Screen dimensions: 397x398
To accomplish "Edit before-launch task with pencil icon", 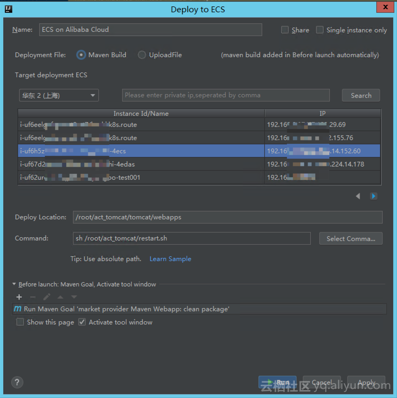I will click(x=47, y=297).
